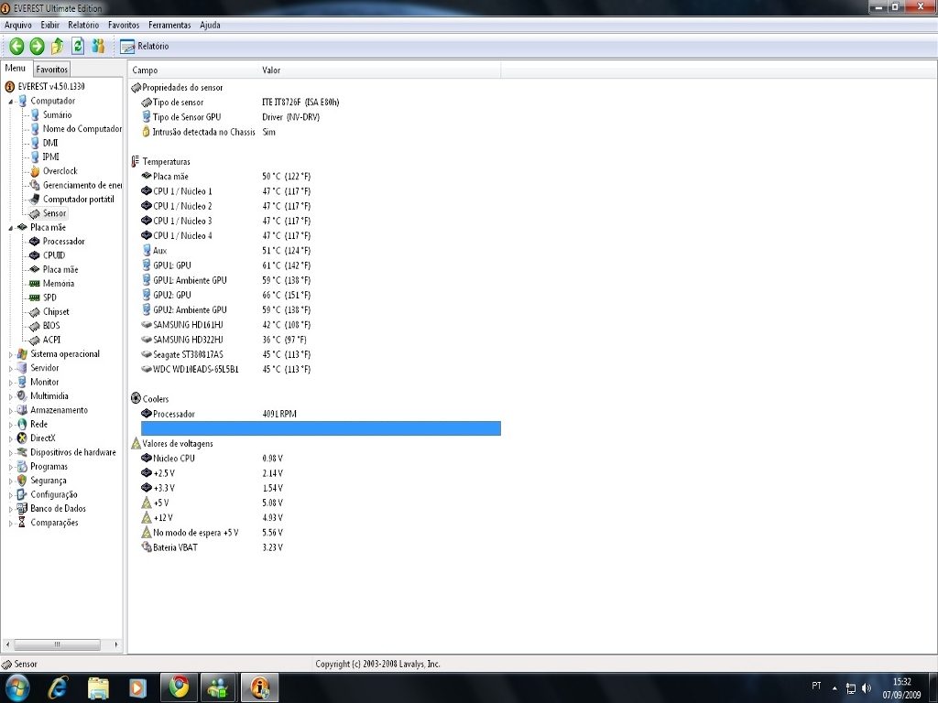Image resolution: width=938 pixels, height=703 pixels.
Task: Select the highlighted blue row under Processador
Action: coord(321,428)
